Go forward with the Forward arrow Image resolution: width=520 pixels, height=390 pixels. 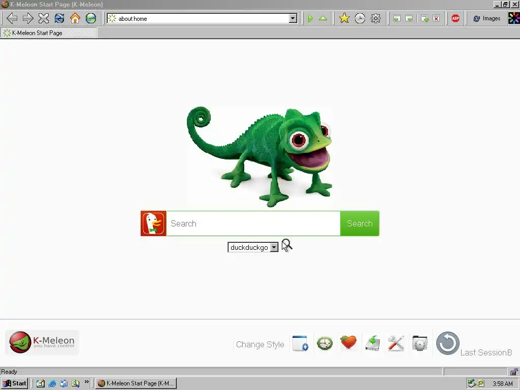pos(28,18)
